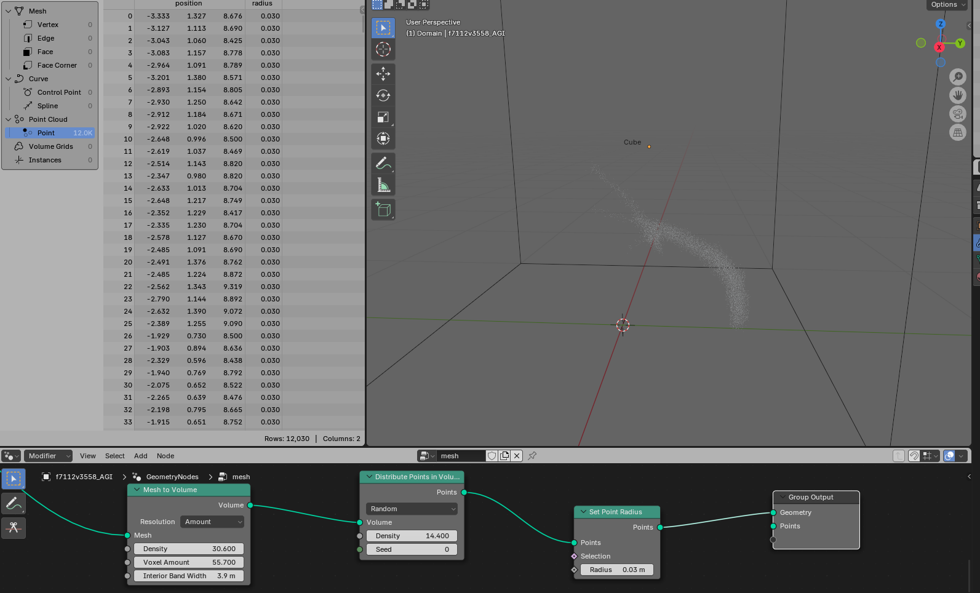Set selection mode to intersect
Viewport: 980px width, 593px height.
(424, 4)
